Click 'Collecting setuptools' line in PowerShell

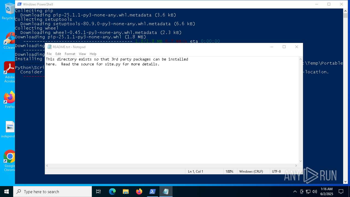pyautogui.click(x=43, y=19)
